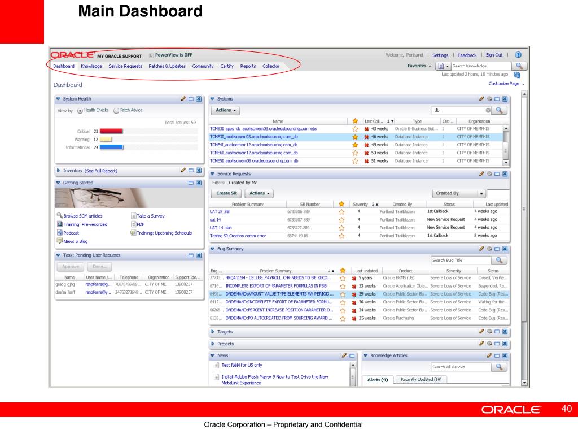Open the Systems Actions dropdown
This screenshot has width=578, height=434.
coord(225,110)
